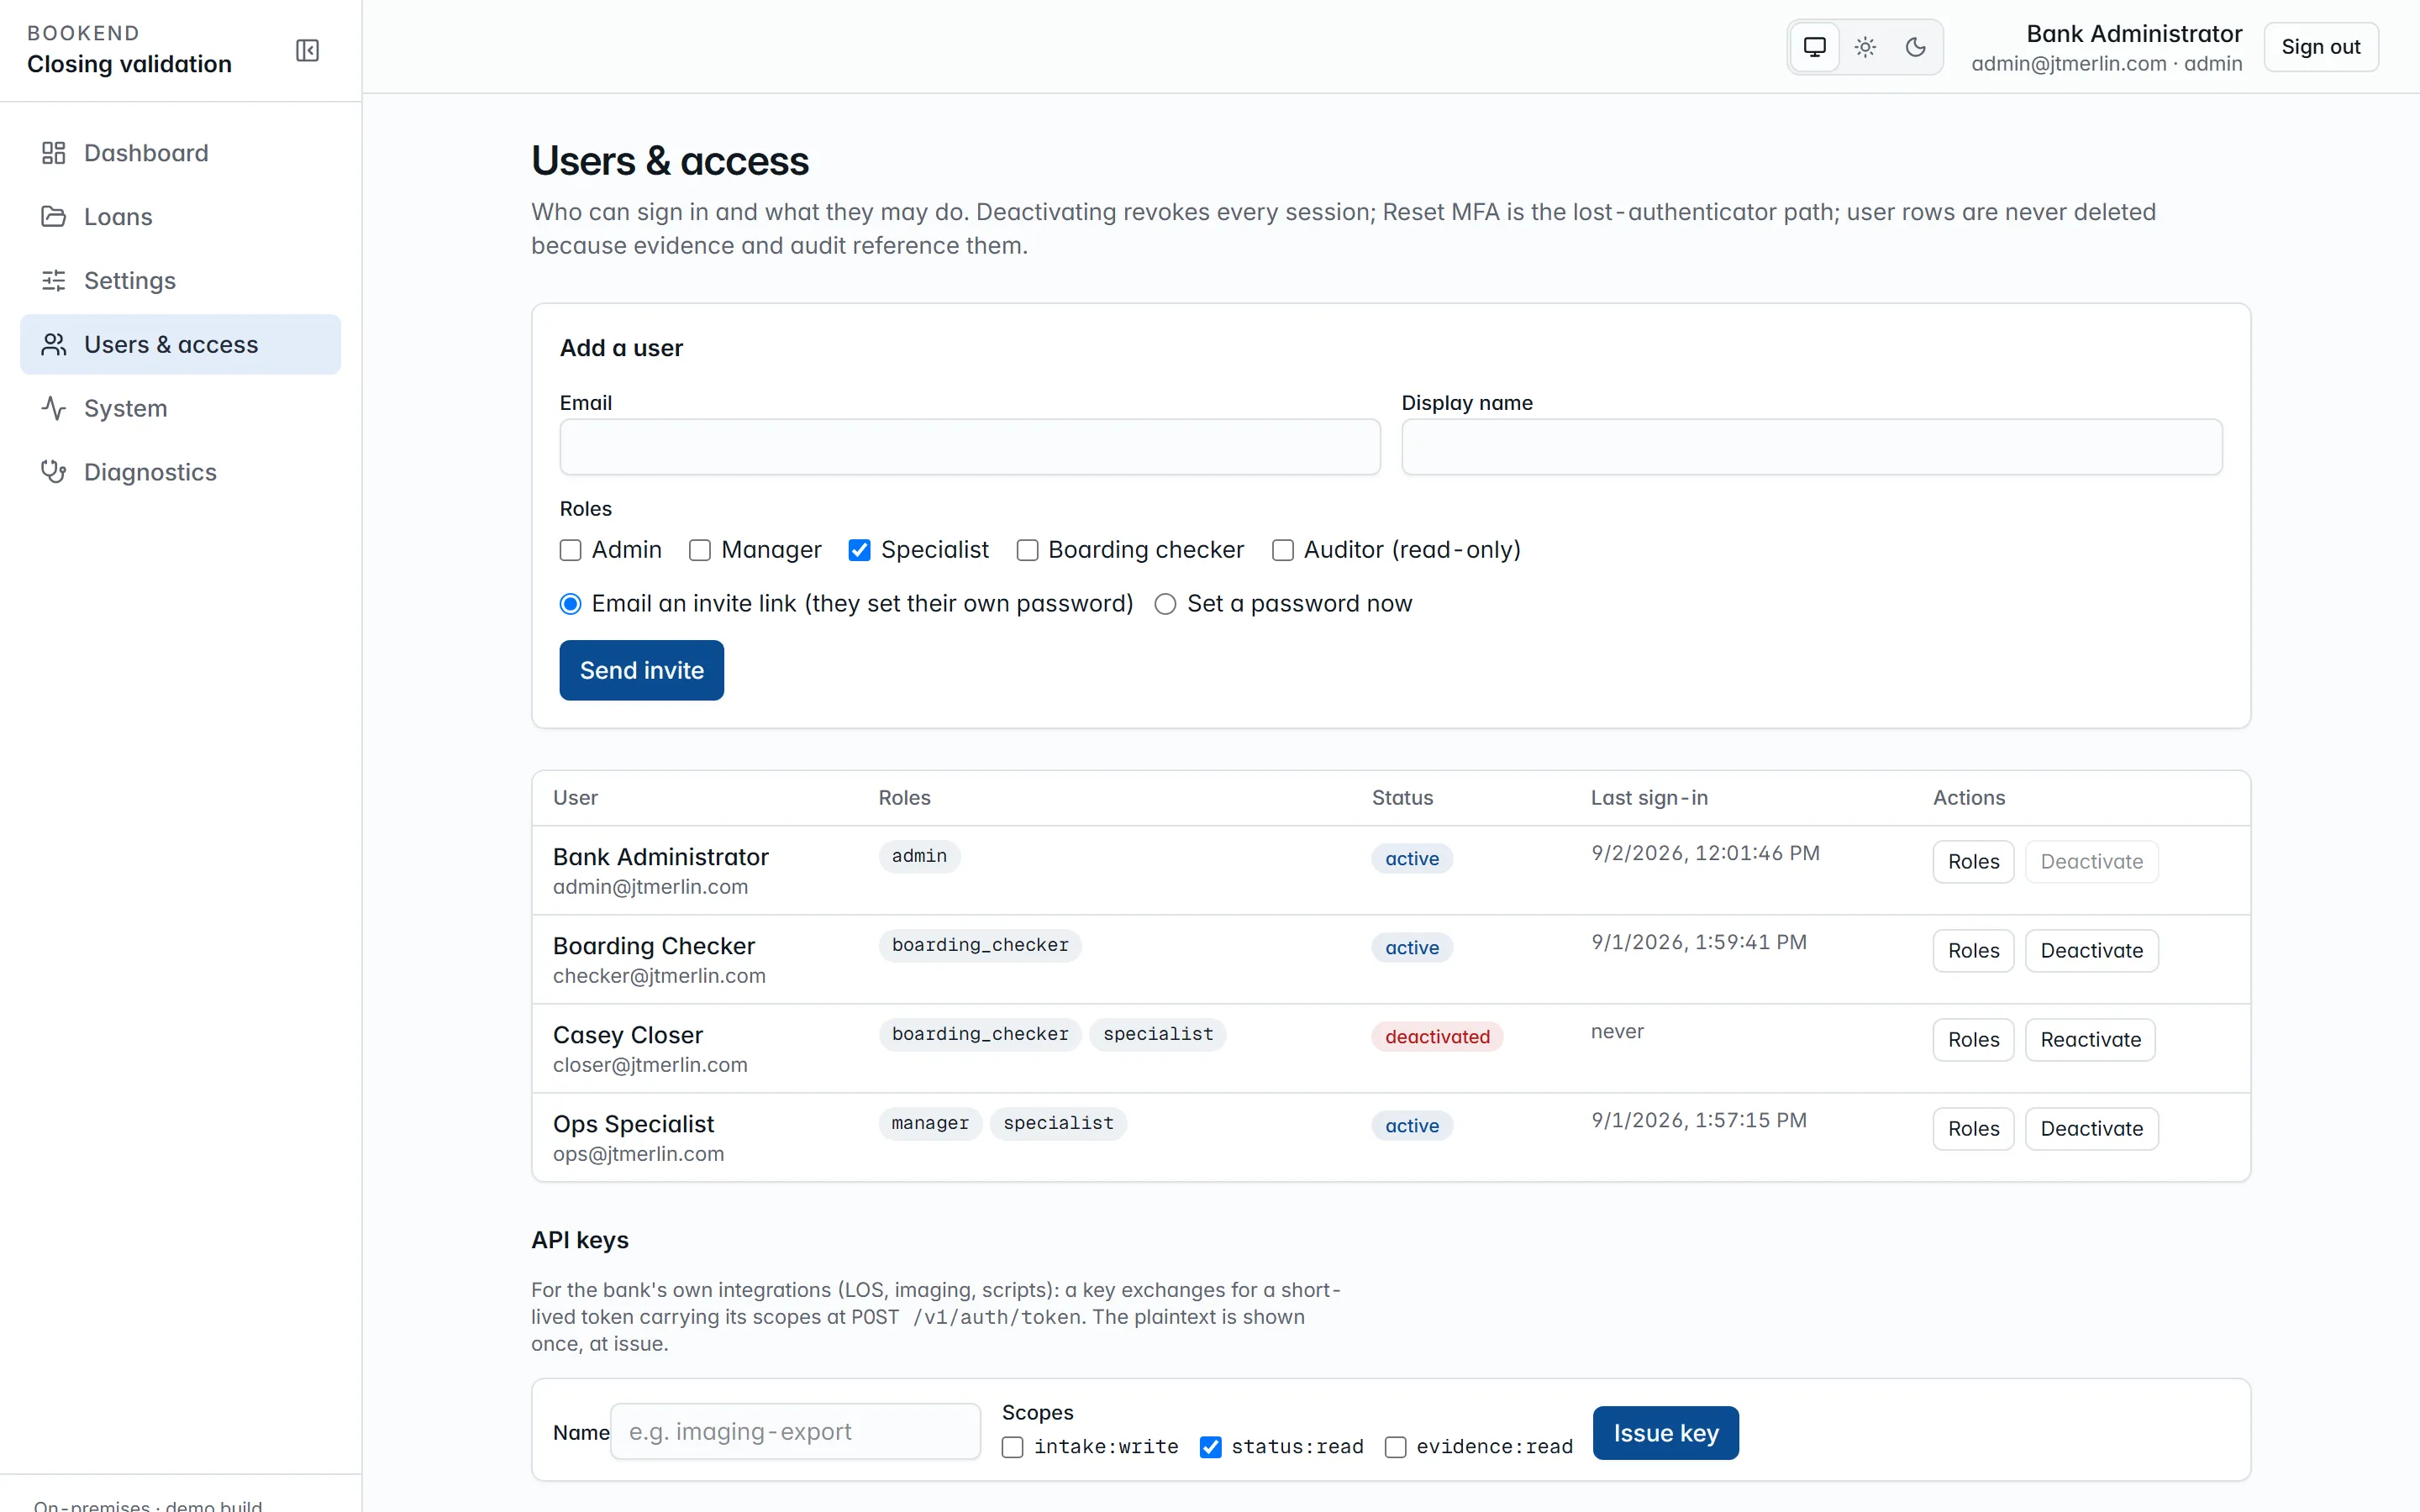Check the Auditor (read-only) checkbox
Viewport: 2420px width, 1512px height.
coord(1283,551)
